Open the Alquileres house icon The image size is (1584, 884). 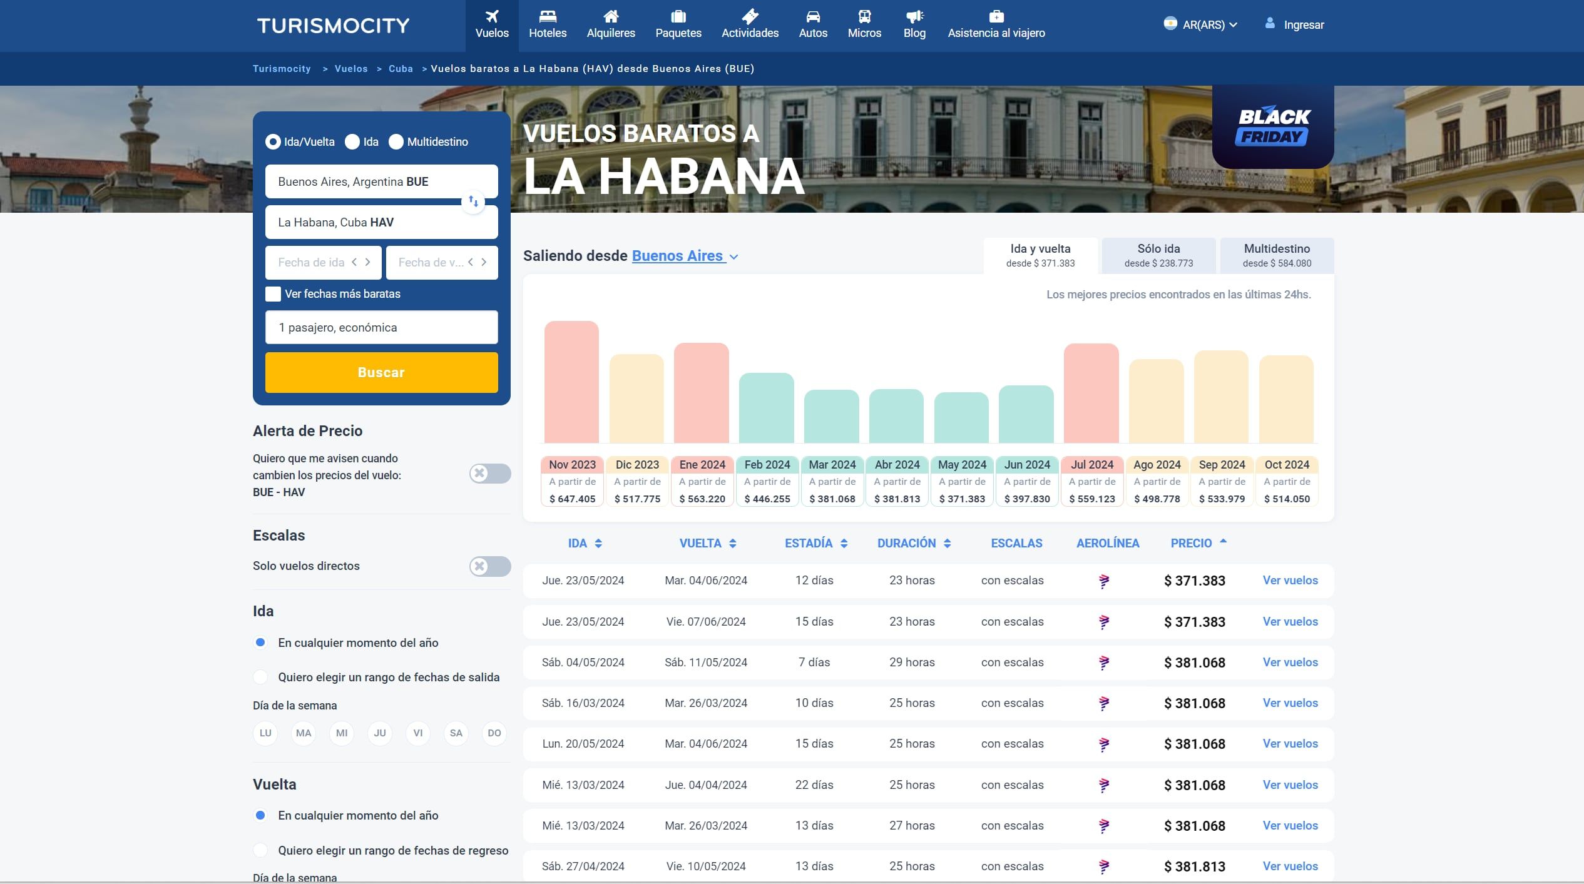611,17
